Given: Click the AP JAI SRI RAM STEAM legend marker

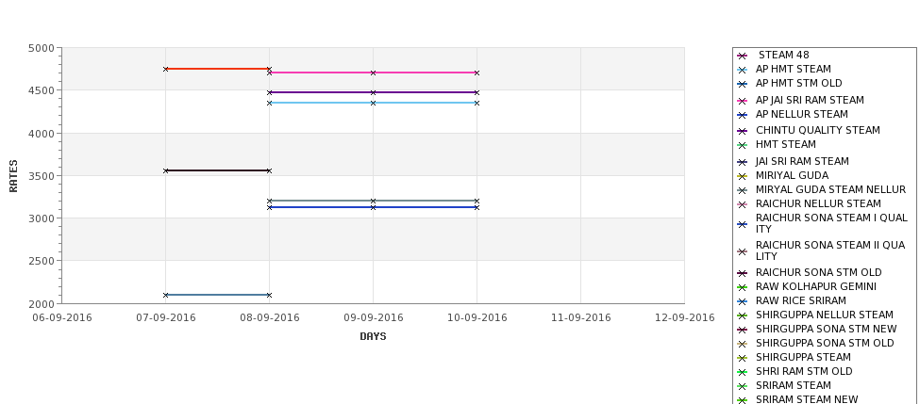Looking at the screenshot, I should point(742,102).
